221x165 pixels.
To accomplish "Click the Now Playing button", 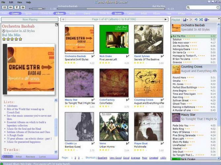I will point(30,19).
